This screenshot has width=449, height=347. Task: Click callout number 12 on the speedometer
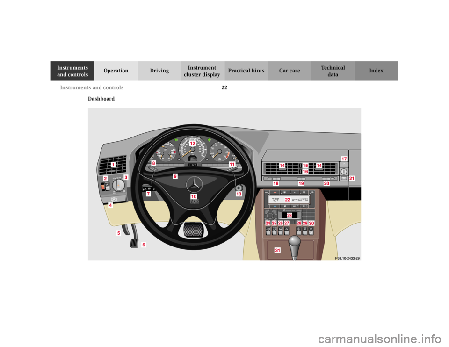pos(193,143)
